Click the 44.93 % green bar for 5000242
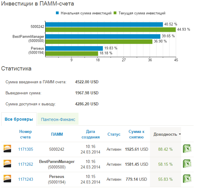197x189 pixels. (111, 30)
